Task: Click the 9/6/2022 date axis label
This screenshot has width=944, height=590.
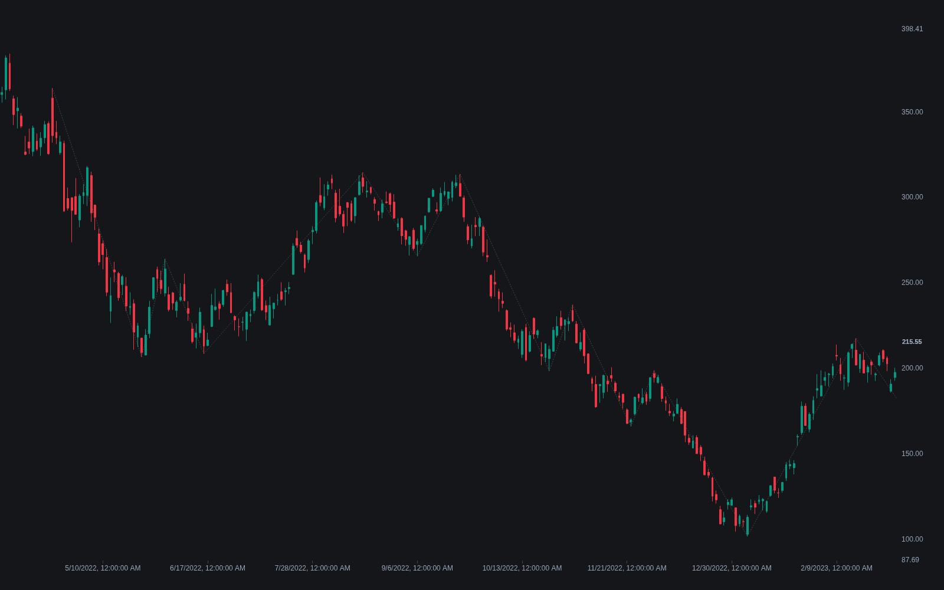Action: pos(417,568)
